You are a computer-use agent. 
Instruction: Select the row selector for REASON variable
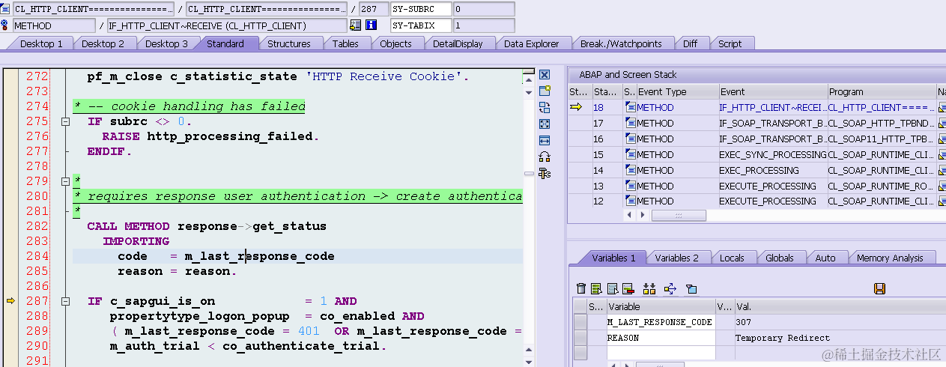(580, 338)
